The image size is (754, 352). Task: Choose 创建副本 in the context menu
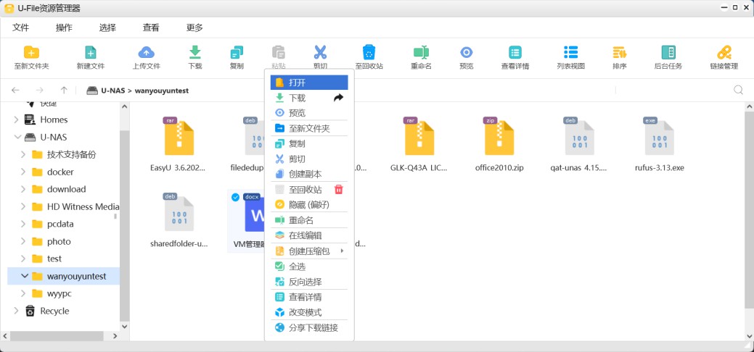click(309, 175)
